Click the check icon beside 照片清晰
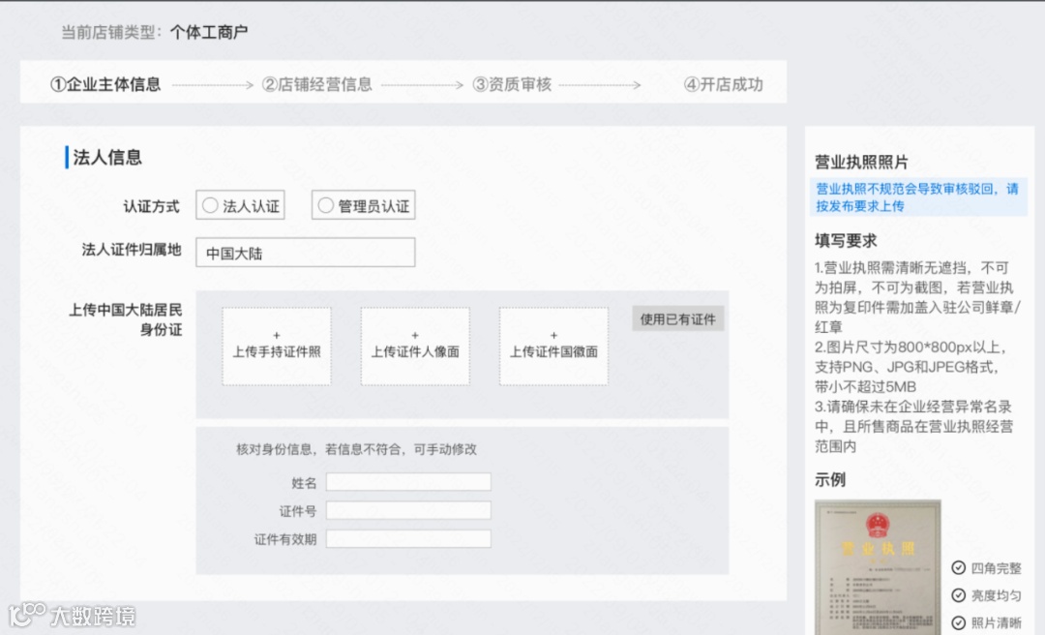 point(958,622)
